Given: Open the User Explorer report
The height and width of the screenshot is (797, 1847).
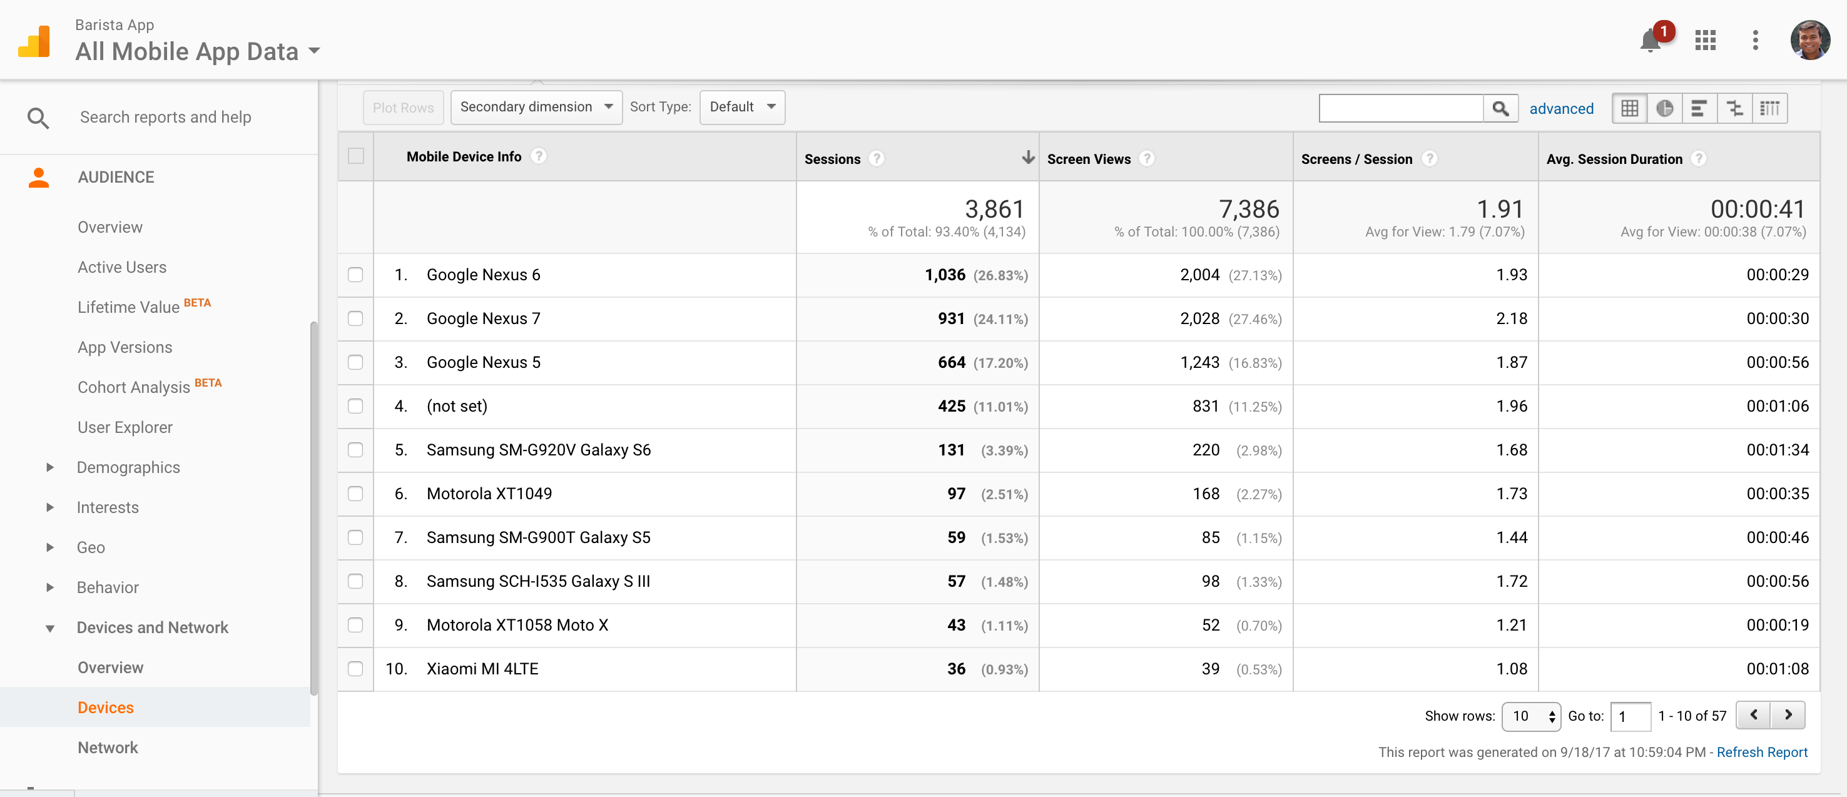Looking at the screenshot, I should click(x=125, y=427).
